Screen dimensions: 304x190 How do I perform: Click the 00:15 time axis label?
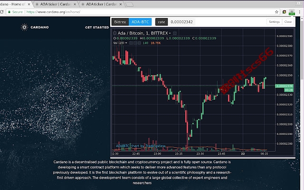coord(264,154)
